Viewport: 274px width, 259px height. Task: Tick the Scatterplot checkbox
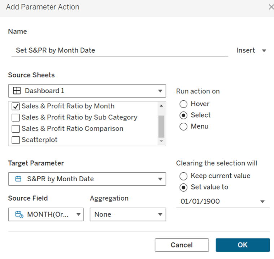coord(16,140)
